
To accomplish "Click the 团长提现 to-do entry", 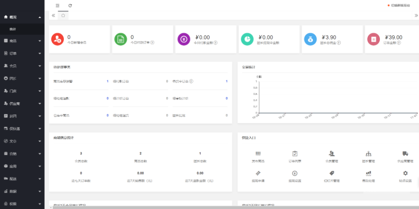I will point(179,116).
